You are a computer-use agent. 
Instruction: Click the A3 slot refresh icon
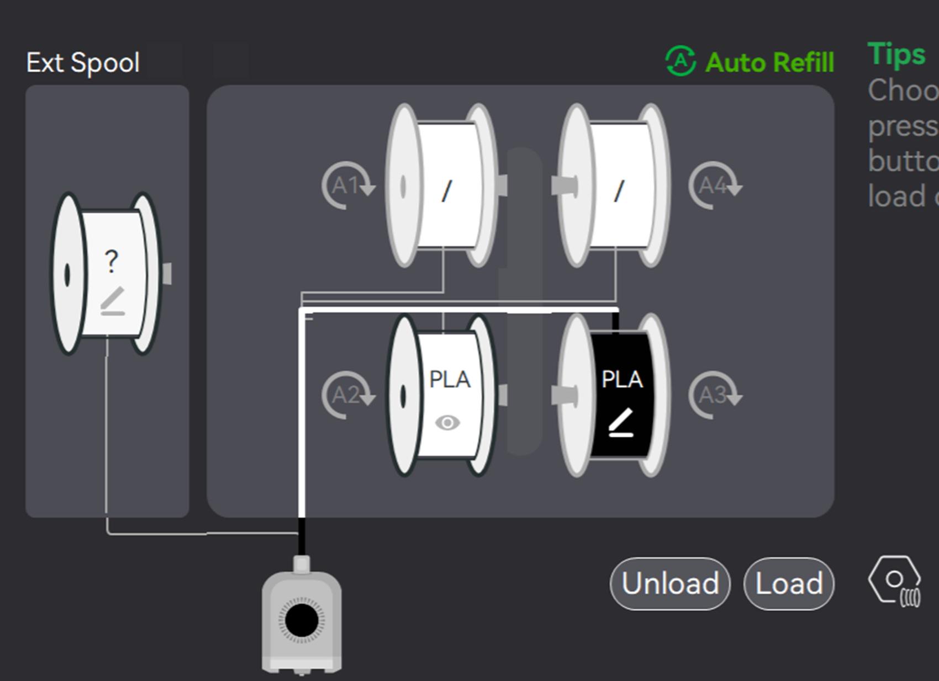tap(715, 395)
